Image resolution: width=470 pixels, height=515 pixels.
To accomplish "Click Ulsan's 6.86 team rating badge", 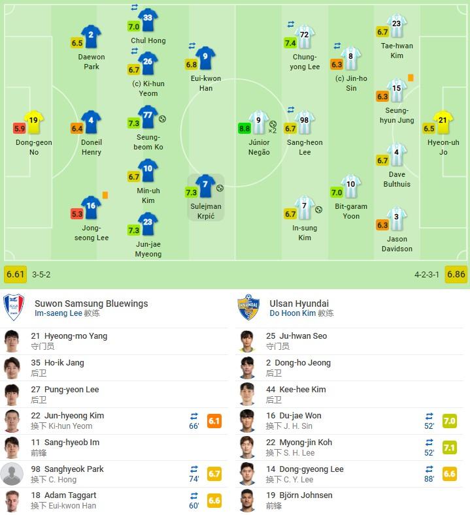I will (x=456, y=274).
